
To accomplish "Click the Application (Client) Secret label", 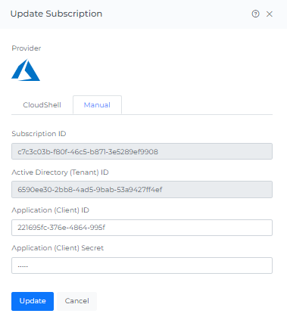I will click(x=58, y=248).
